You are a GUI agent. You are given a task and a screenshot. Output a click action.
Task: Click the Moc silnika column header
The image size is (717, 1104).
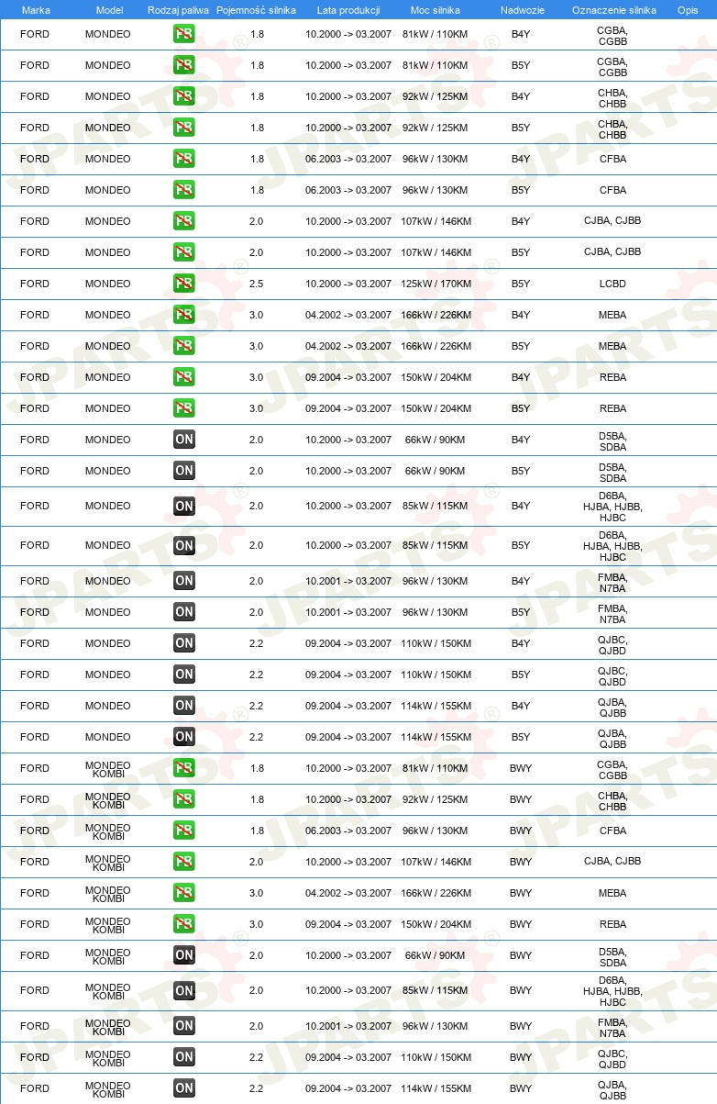(436, 10)
